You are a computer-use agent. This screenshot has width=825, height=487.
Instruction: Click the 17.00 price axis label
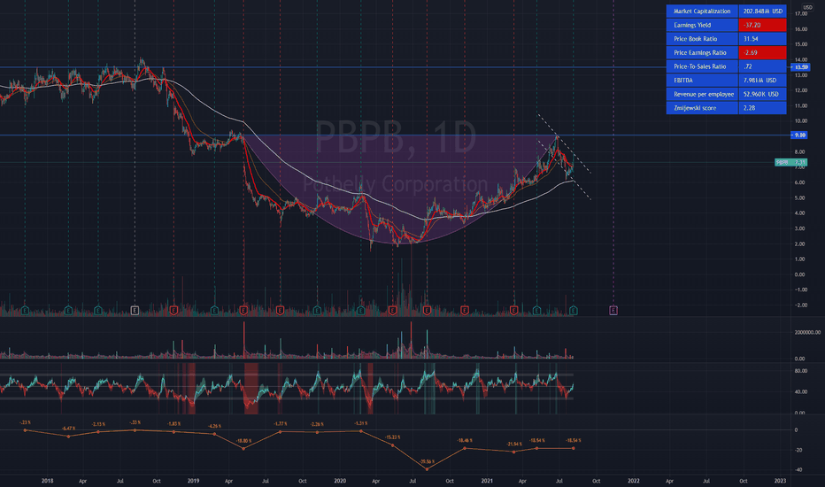(x=801, y=13)
